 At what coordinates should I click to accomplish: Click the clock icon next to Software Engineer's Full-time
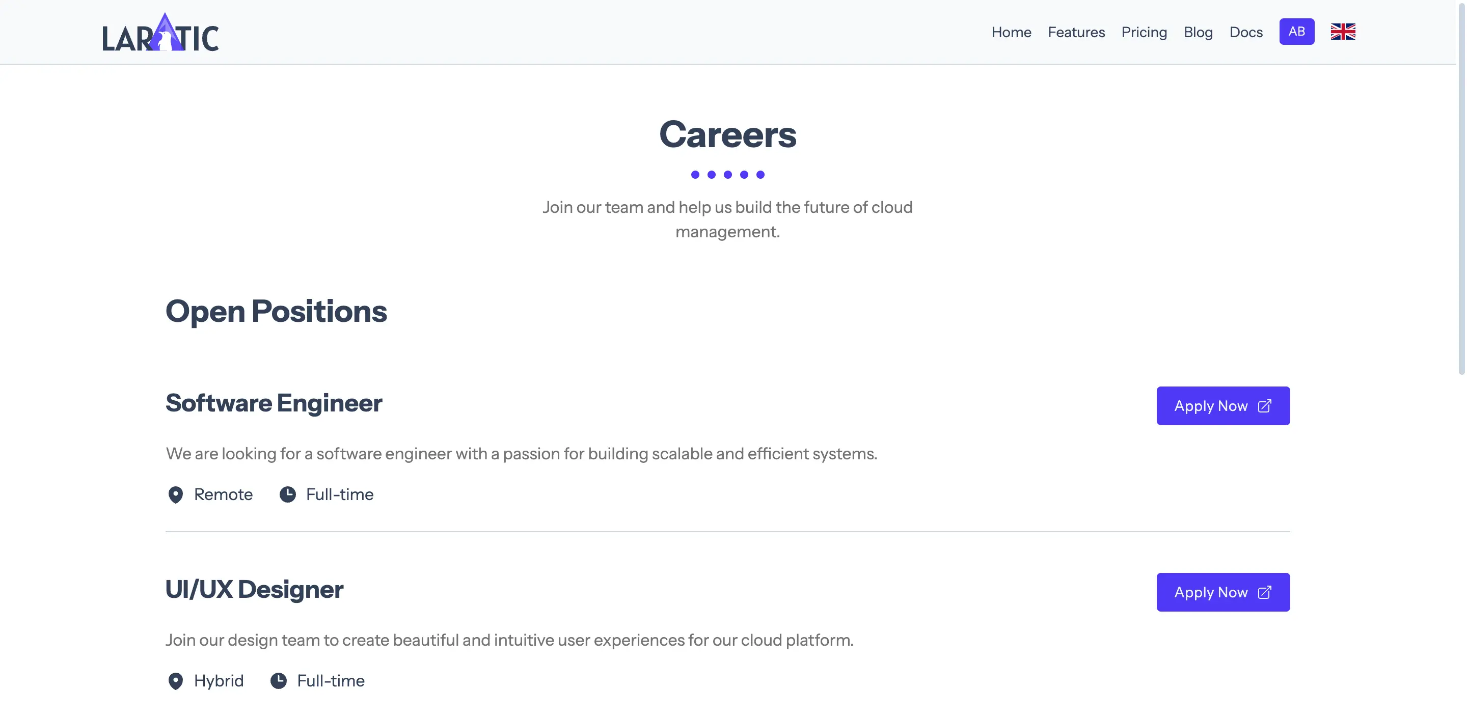[x=289, y=494]
